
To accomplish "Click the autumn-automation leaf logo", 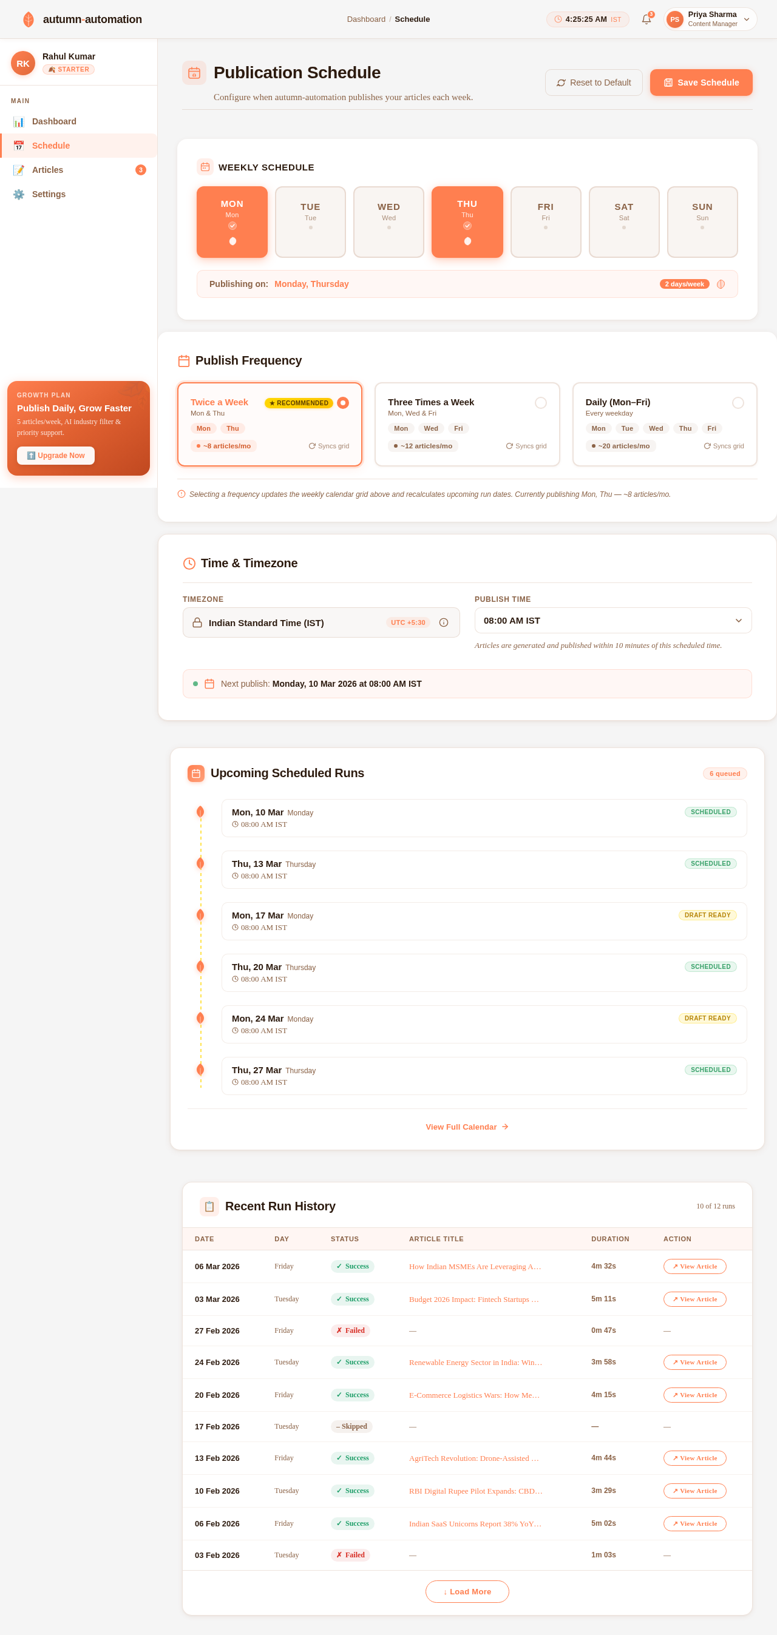I will click(x=28, y=19).
